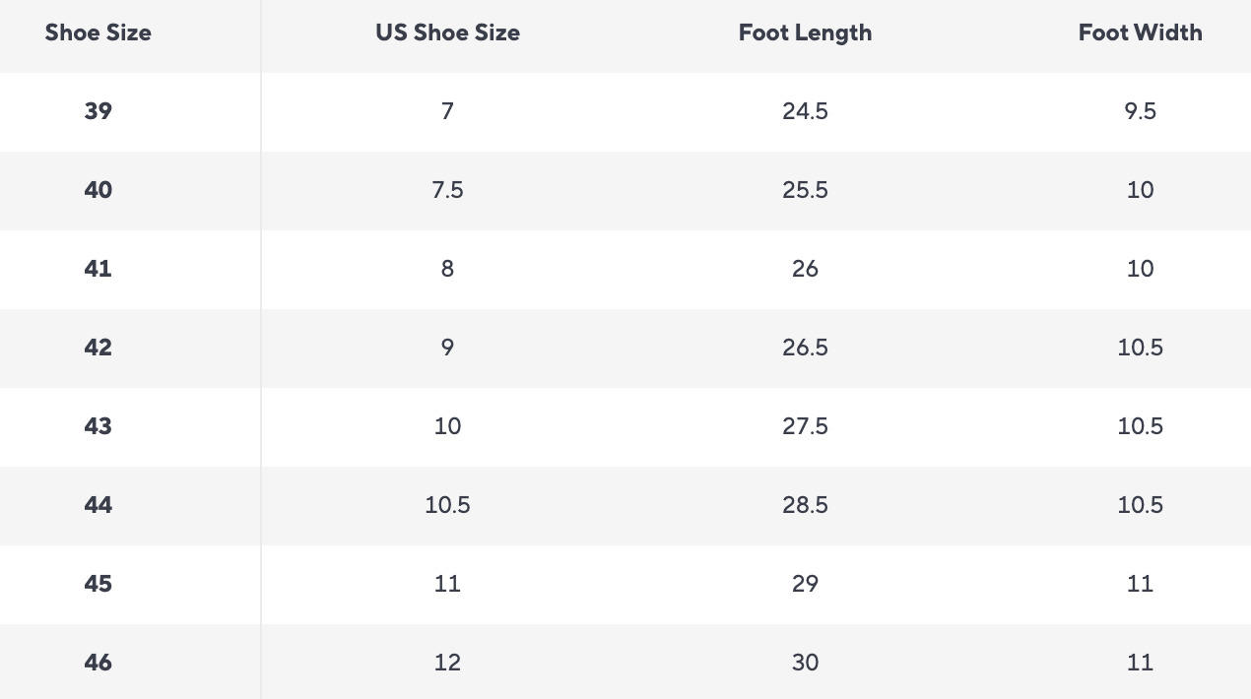Click the shoe size 43 cell

tap(99, 426)
